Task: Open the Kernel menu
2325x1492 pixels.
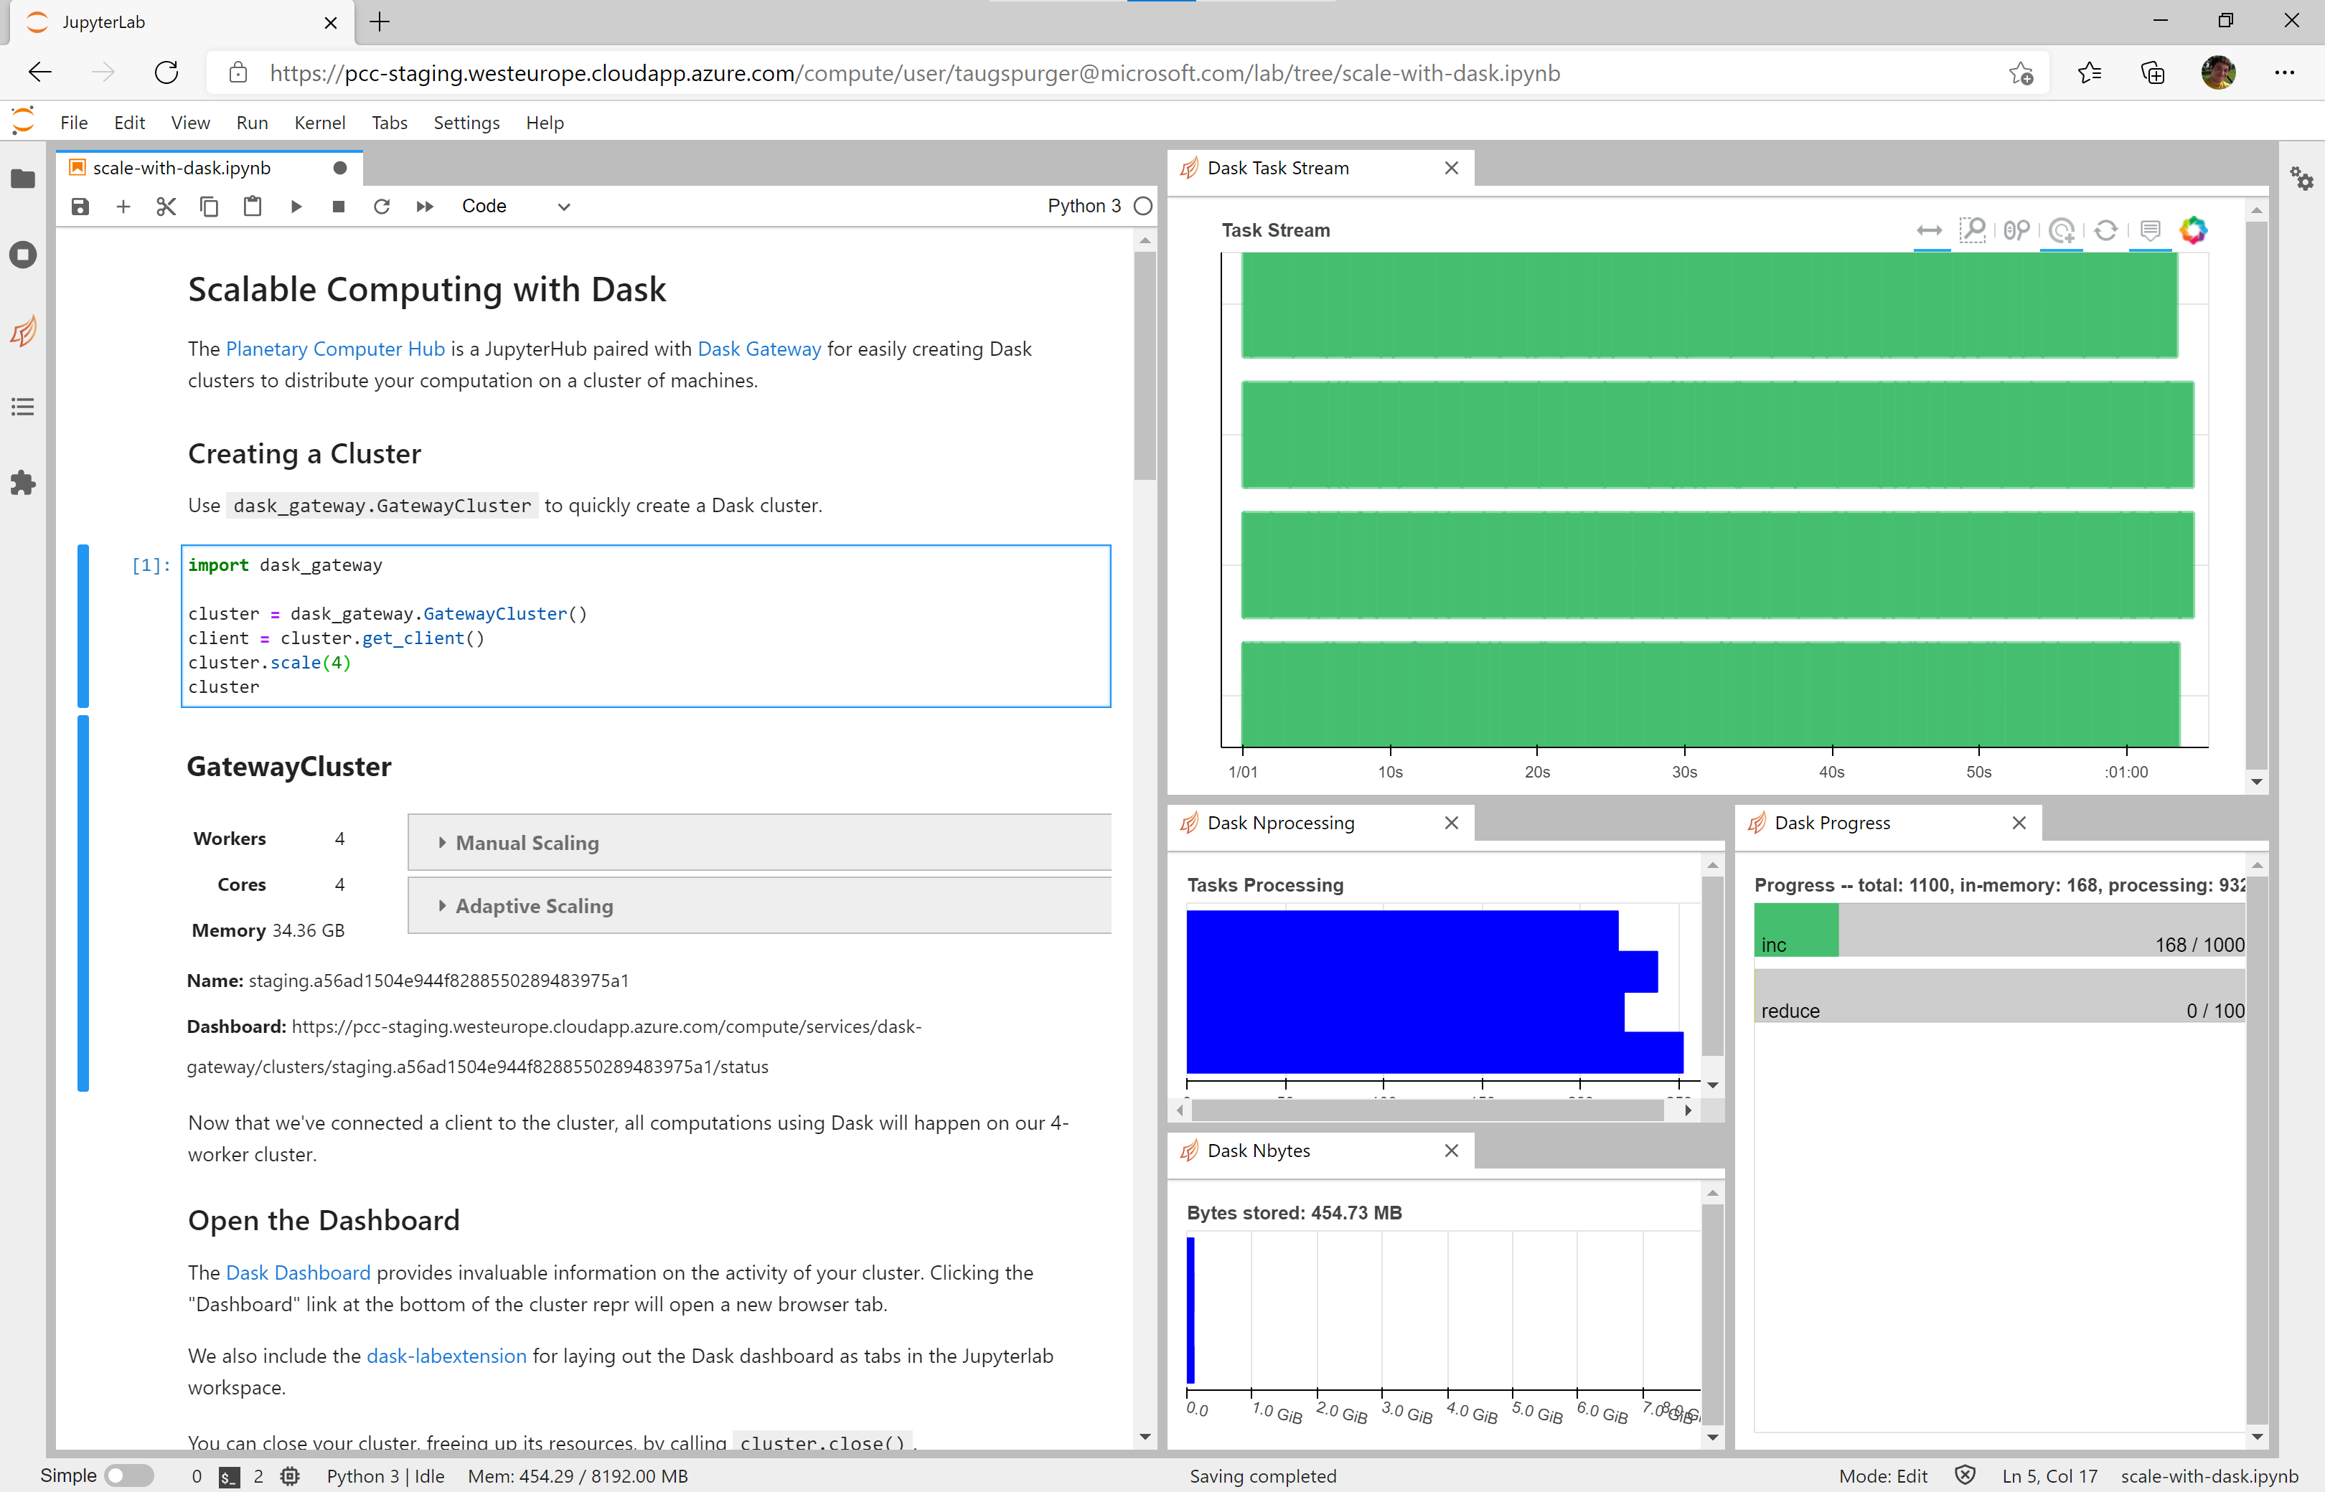Action: tap(320, 123)
